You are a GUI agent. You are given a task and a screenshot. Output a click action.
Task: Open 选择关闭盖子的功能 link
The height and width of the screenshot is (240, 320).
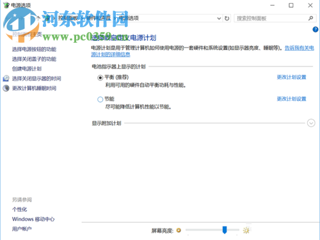coord(34,59)
